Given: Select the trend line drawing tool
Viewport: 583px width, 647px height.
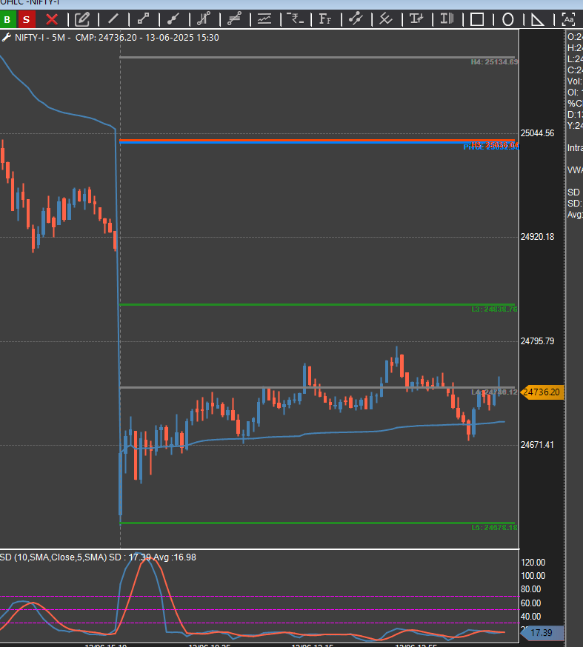Looking at the screenshot, I should pyautogui.click(x=113, y=19).
